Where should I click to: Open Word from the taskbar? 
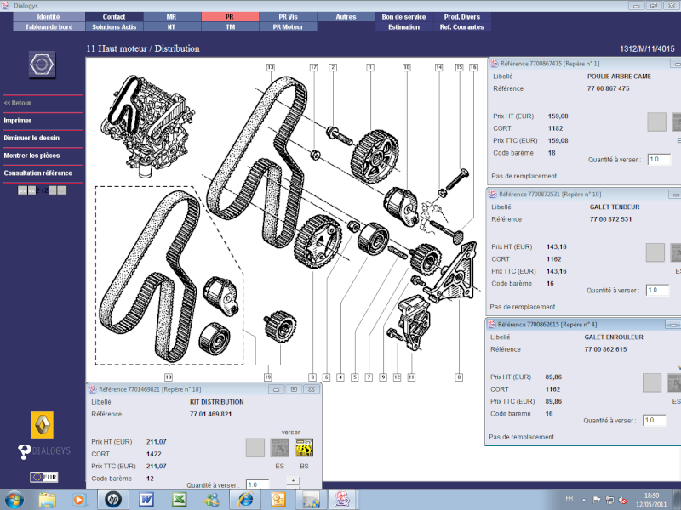(x=146, y=500)
